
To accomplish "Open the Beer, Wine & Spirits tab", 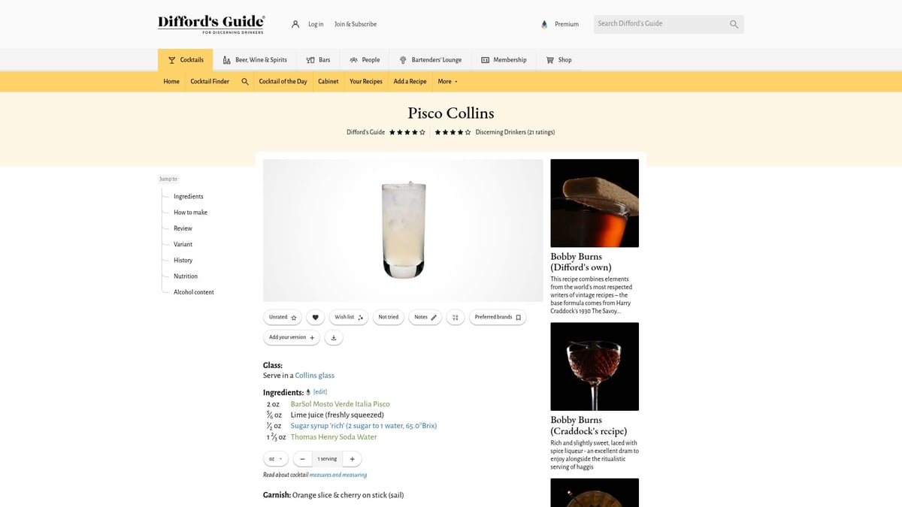I will coord(255,60).
